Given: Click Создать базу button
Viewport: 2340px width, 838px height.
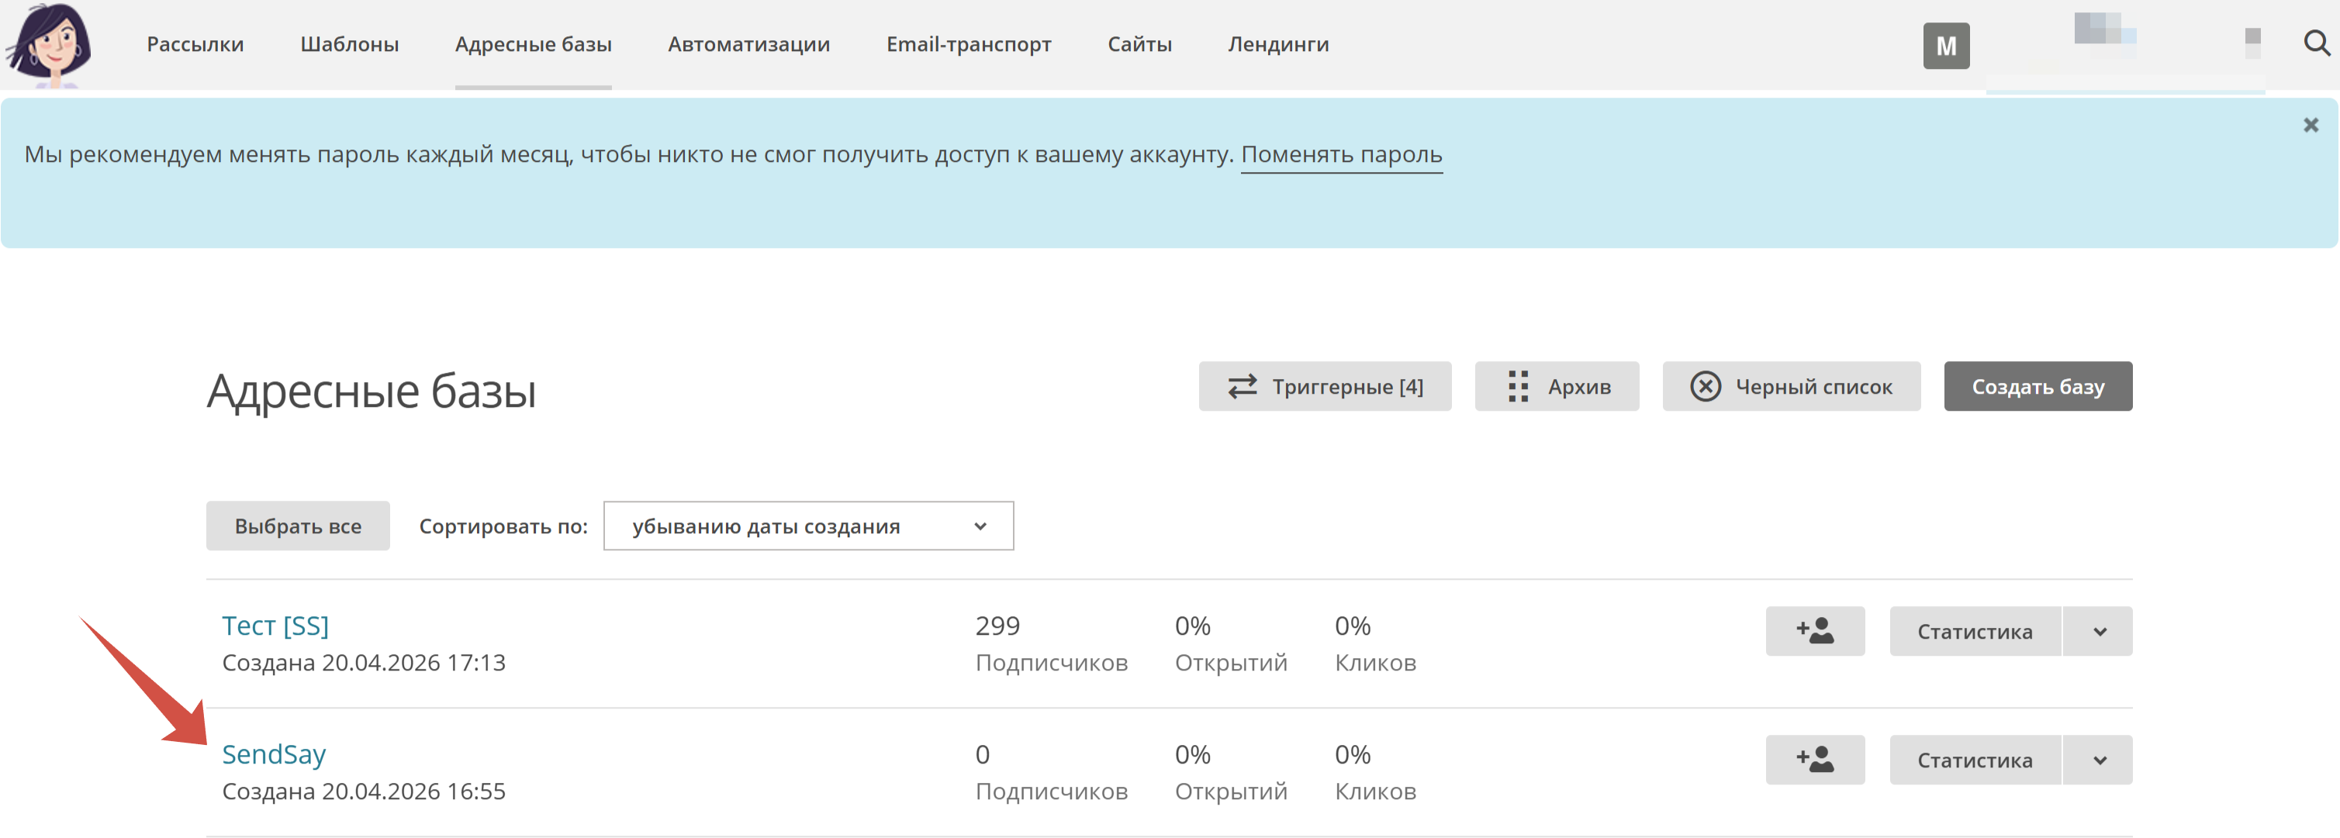Looking at the screenshot, I should coord(2037,387).
